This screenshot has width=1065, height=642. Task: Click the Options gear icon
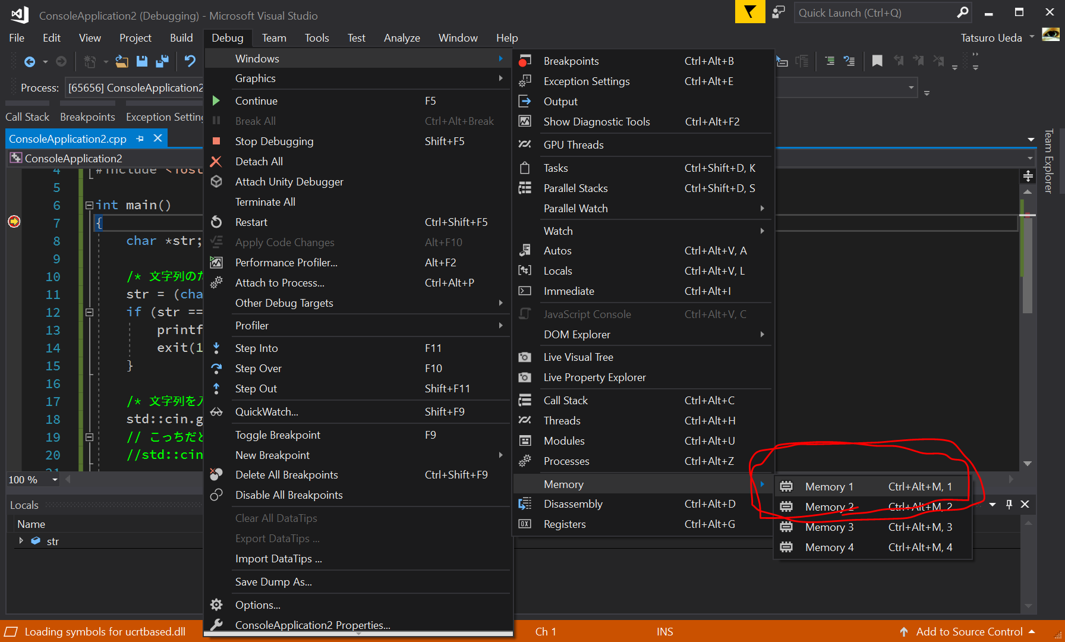(x=216, y=605)
